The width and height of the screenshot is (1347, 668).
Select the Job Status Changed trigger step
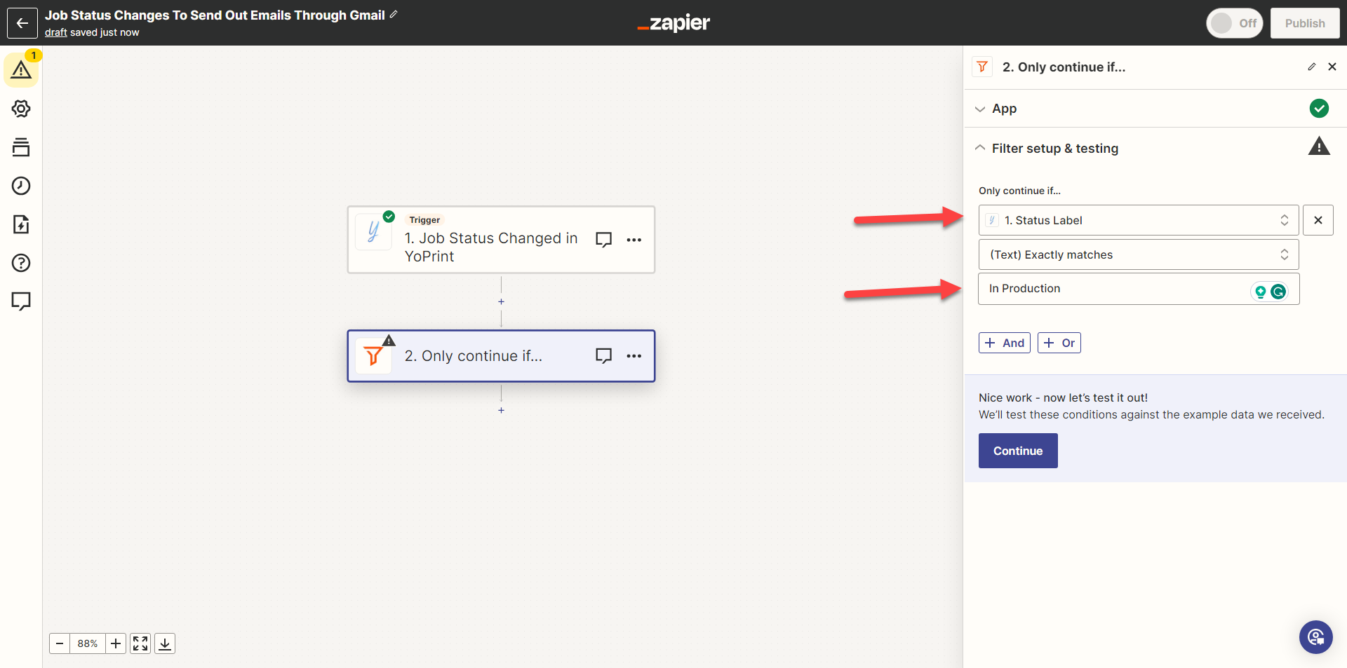tap(501, 240)
